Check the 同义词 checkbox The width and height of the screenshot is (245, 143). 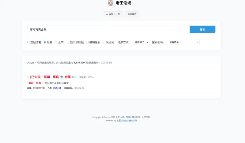104,42
